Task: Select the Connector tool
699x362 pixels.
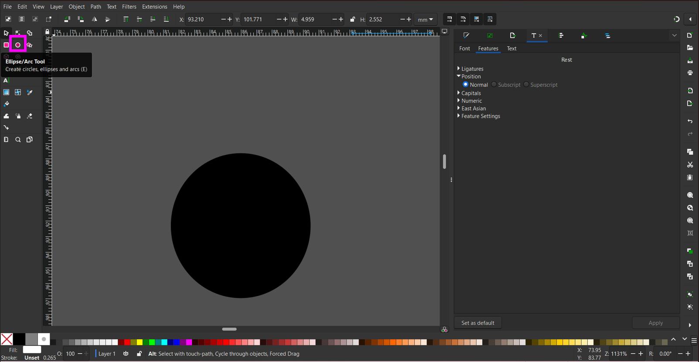Action: point(6,128)
